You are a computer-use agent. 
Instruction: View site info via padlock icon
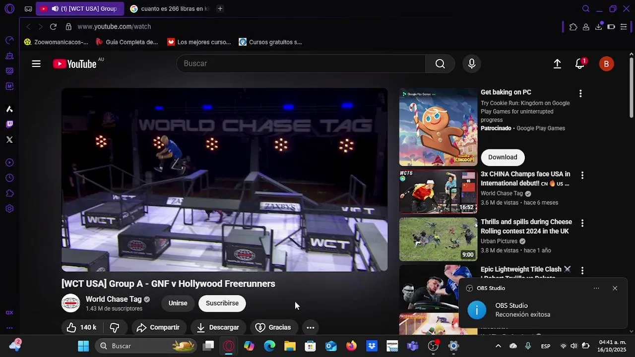pyautogui.click(x=68, y=26)
